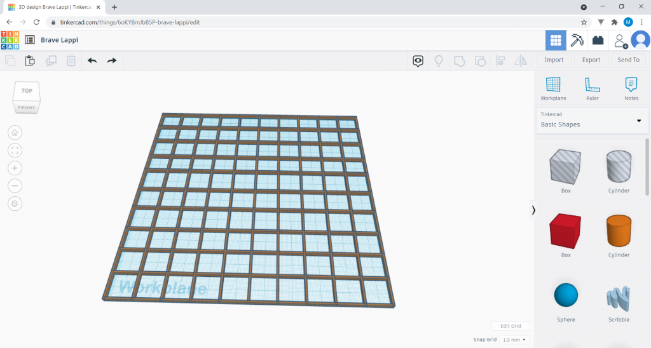Click the Export button
The width and height of the screenshot is (651, 348).
591,60
